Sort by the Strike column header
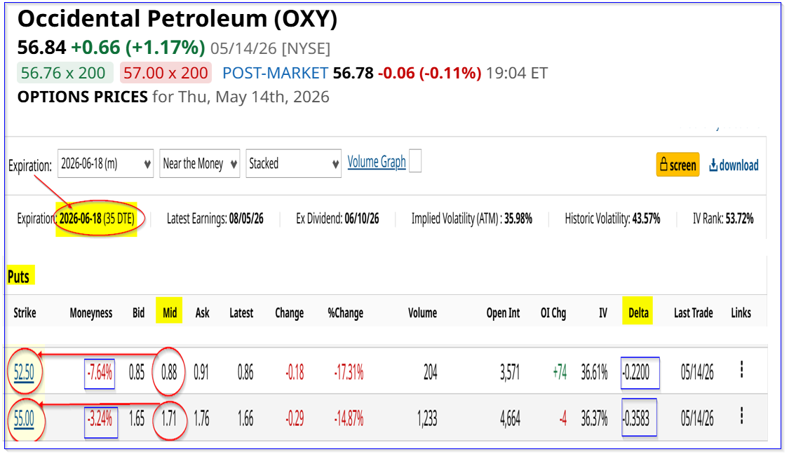This screenshot has width=789, height=454. tap(25, 312)
